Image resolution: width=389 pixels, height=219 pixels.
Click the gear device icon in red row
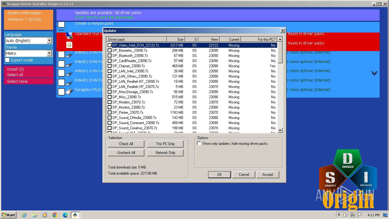(x=69, y=45)
